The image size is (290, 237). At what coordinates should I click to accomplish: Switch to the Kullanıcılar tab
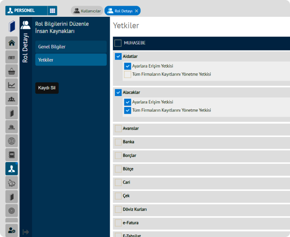click(x=87, y=11)
